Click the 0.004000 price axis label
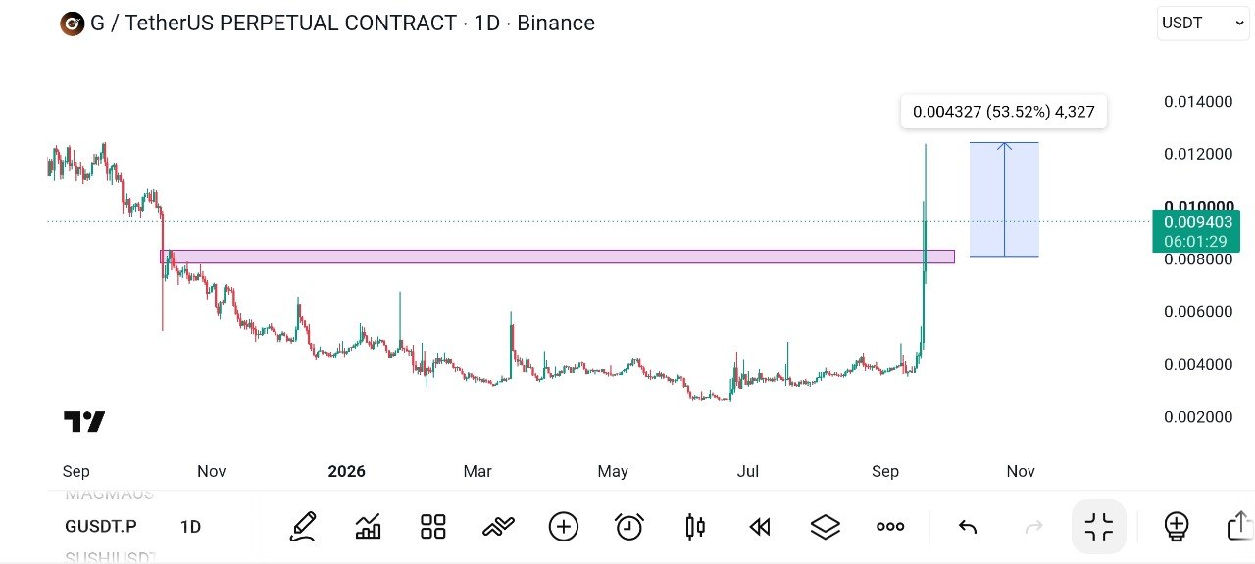Screen dimensions: 1255x564 (1197, 365)
